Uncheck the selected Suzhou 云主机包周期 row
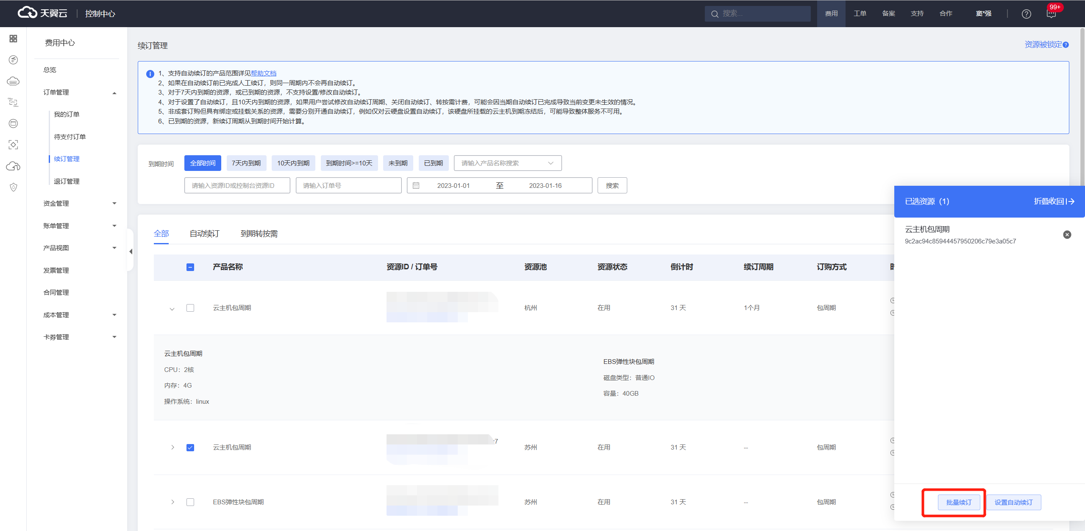This screenshot has width=1085, height=531. pyautogui.click(x=190, y=447)
